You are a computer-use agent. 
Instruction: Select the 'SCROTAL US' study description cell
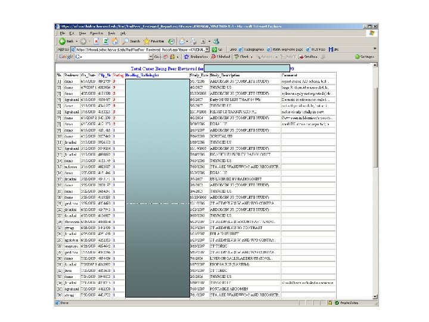[x=245, y=136]
